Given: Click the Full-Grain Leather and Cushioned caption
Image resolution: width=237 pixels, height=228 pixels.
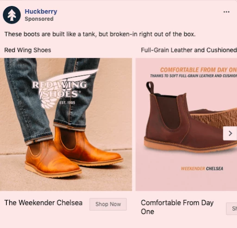Looking at the screenshot, I should [x=189, y=50].
